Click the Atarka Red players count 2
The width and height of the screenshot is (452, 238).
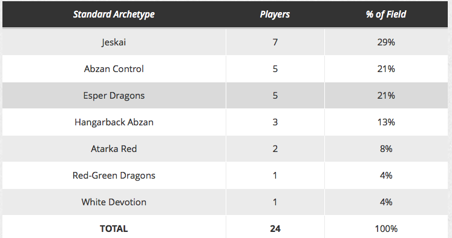pyautogui.click(x=275, y=149)
